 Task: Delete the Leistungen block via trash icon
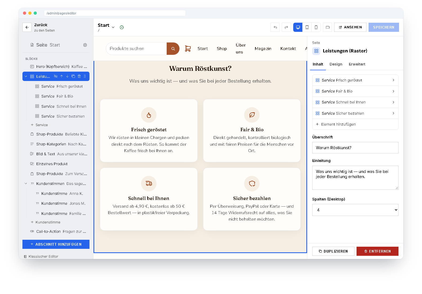click(x=79, y=76)
